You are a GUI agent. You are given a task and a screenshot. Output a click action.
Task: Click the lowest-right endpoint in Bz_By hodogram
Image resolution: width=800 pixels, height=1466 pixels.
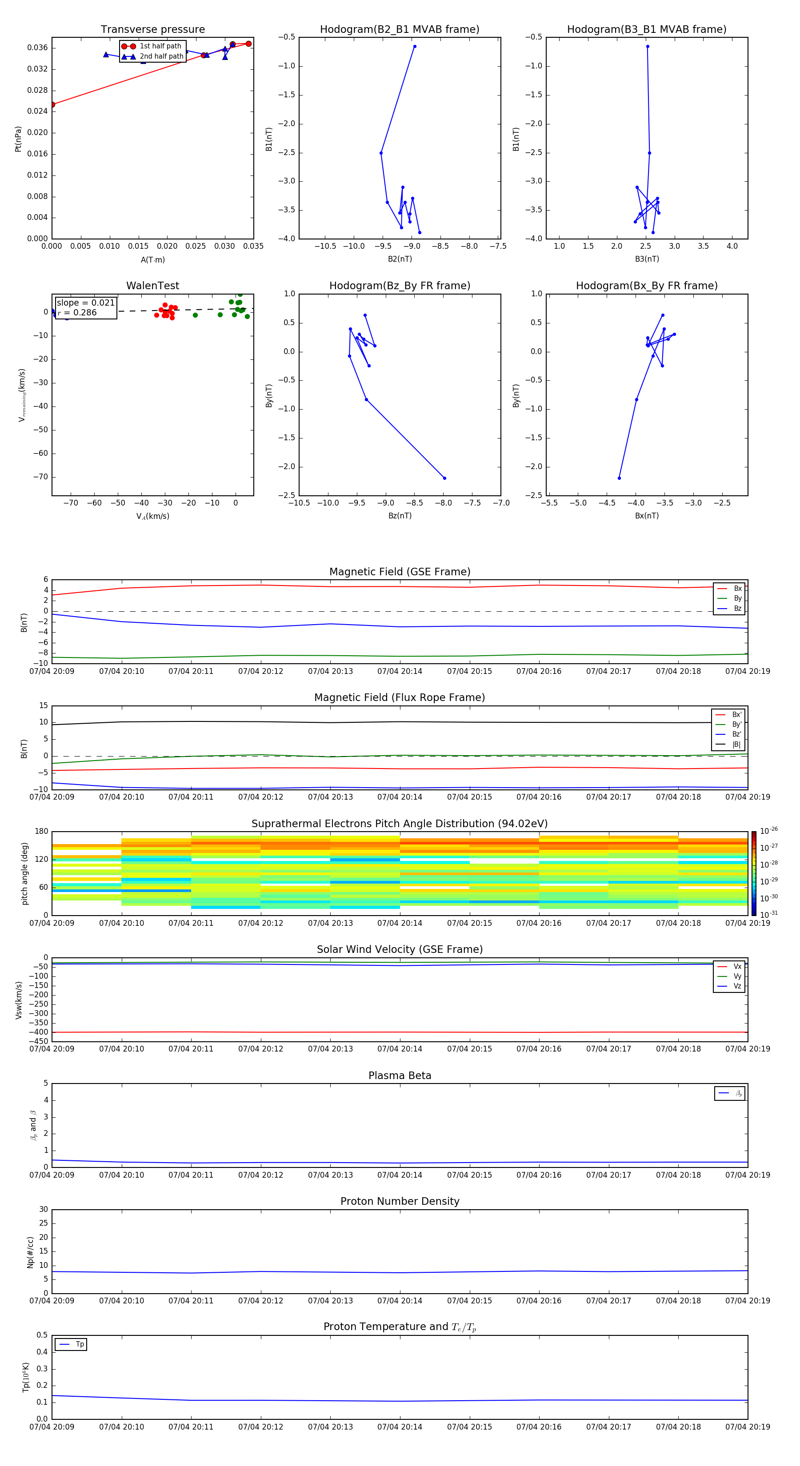coord(445,478)
